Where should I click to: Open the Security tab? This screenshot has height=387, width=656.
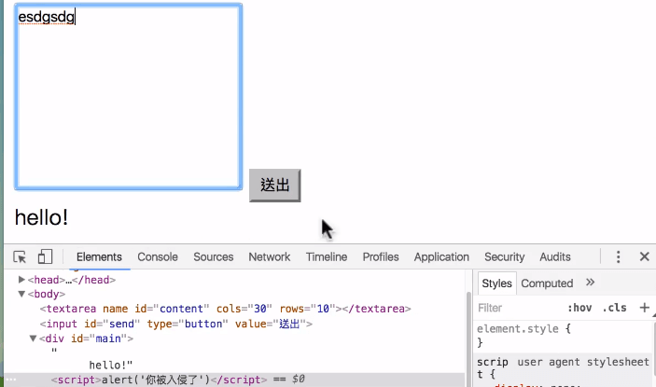pyautogui.click(x=505, y=256)
